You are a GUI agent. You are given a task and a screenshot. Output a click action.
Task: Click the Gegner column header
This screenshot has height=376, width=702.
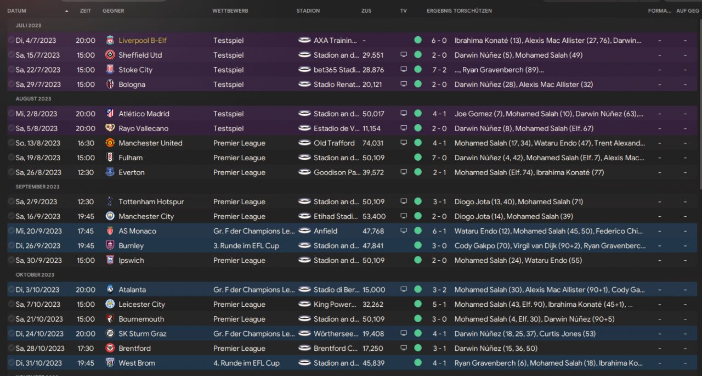tap(113, 11)
